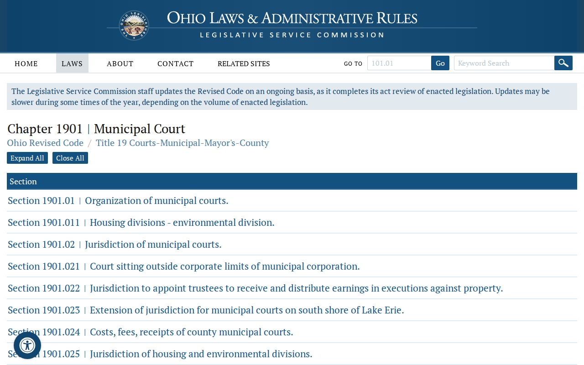Open the accessibility options icon
The height and width of the screenshot is (365, 584).
click(x=27, y=345)
